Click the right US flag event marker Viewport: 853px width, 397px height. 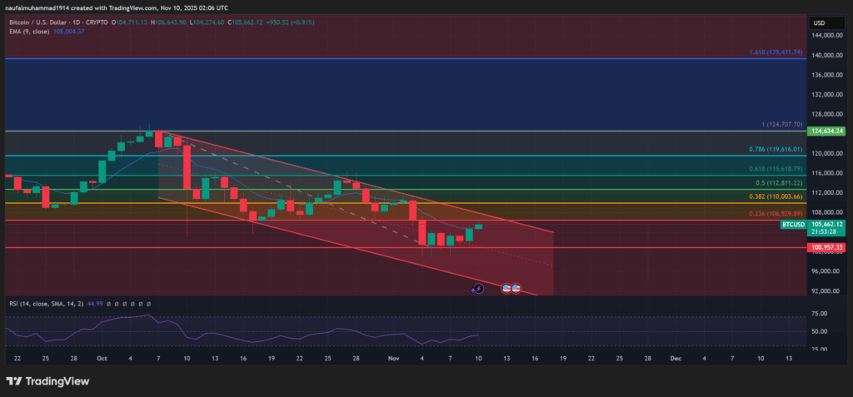tap(516, 288)
